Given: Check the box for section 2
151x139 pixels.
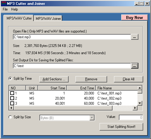Looking at the screenshot, I should tap(12, 98).
